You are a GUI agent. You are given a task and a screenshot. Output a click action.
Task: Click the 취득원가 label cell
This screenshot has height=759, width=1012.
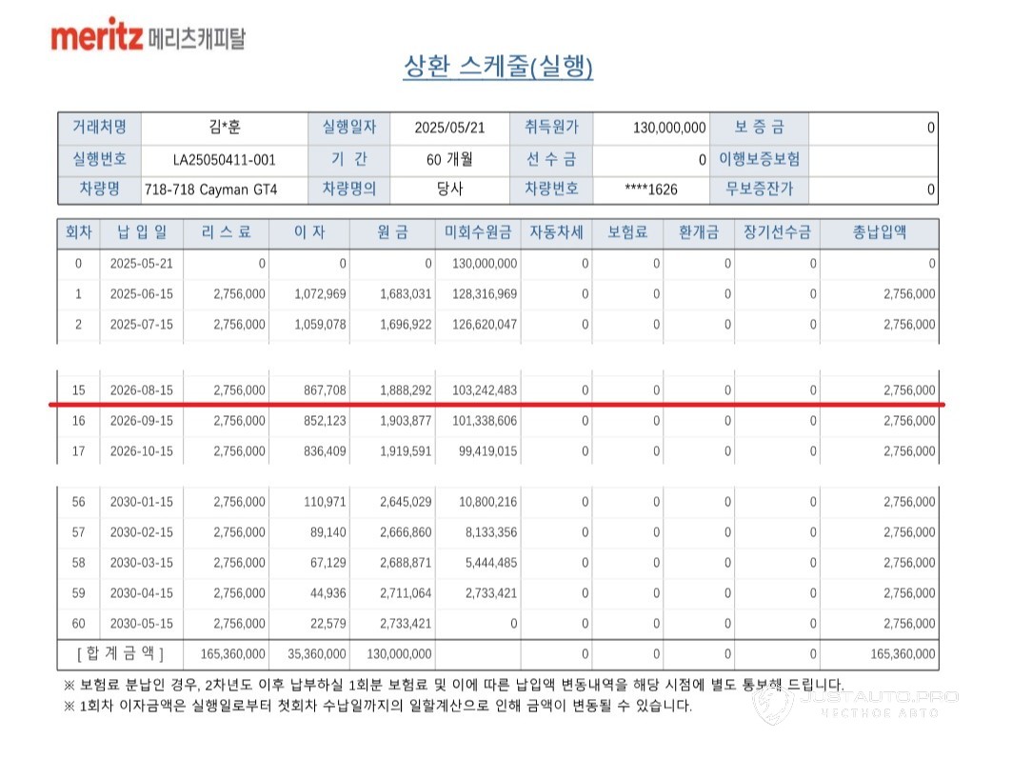tap(551, 128)
